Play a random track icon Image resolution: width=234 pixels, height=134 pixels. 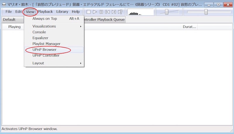coord(120,12)
